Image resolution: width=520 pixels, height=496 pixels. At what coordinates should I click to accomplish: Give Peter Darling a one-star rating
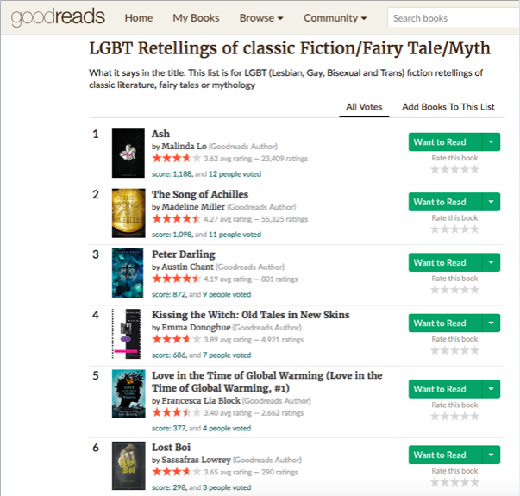[435, 290]
